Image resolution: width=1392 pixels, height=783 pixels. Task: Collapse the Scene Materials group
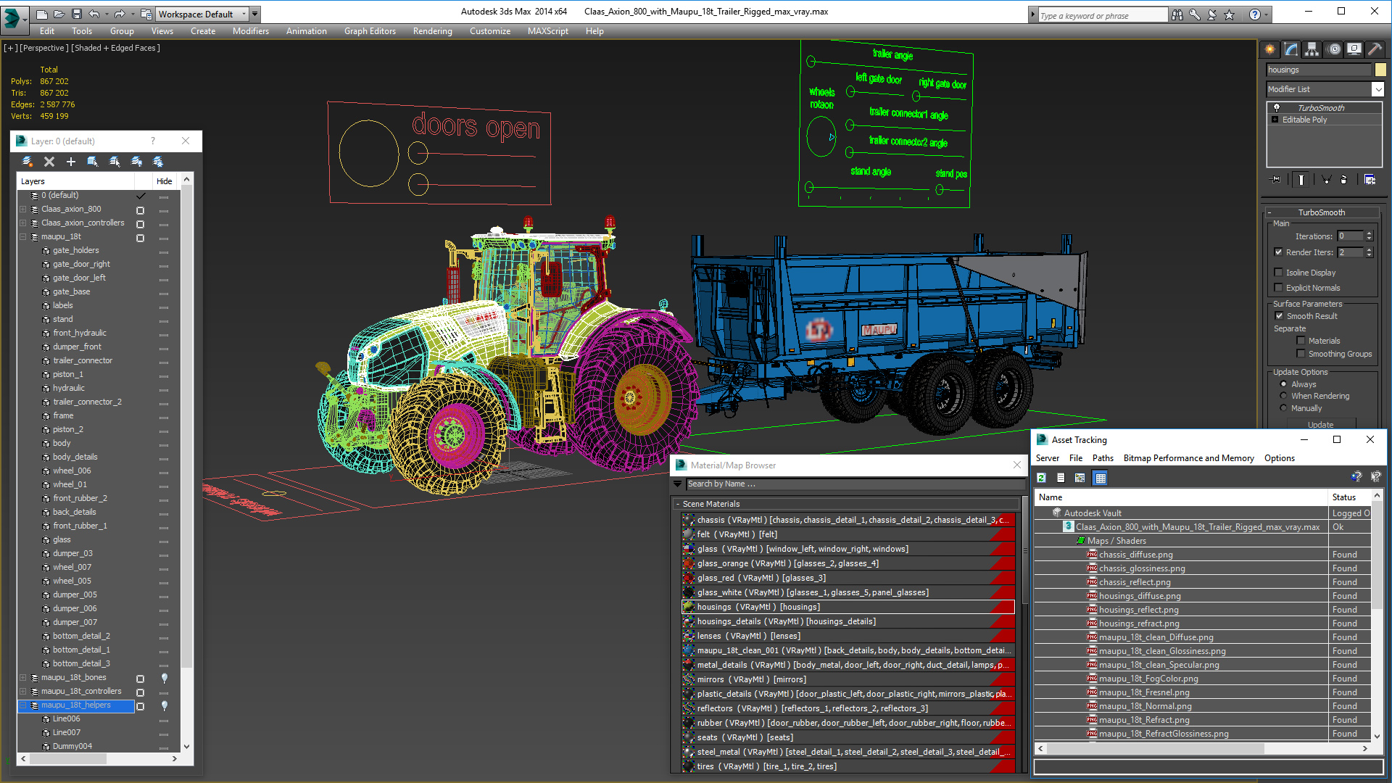pos(678,504)
